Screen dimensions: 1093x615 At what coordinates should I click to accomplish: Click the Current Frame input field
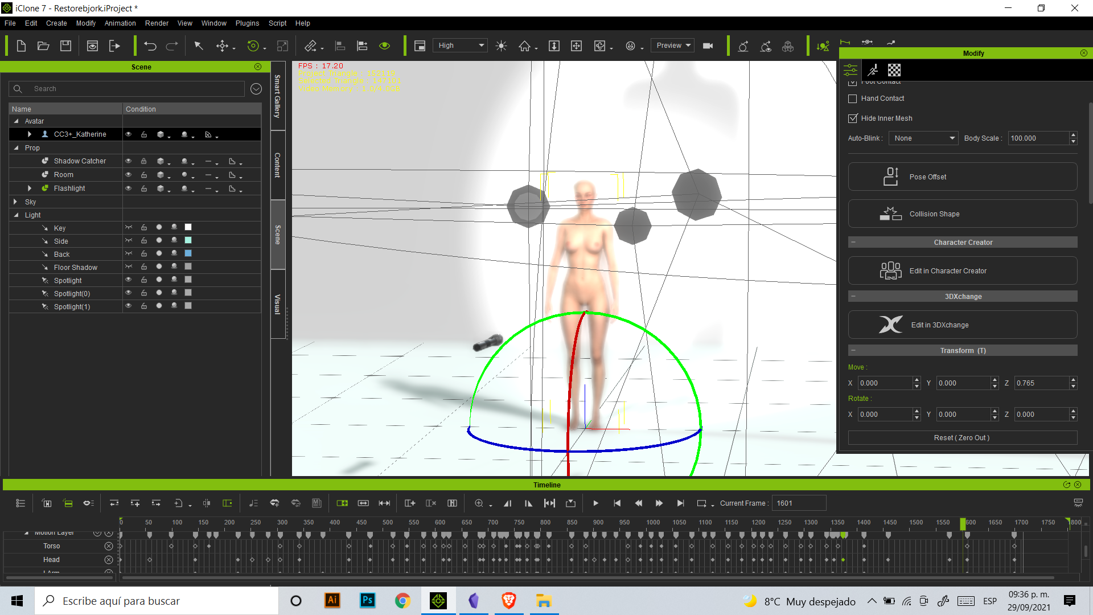799,503
